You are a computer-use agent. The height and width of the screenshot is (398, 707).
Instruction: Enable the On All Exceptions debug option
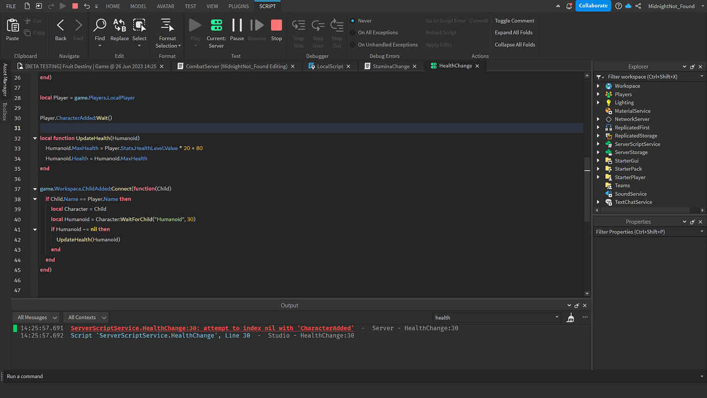[x=353, y=32]
